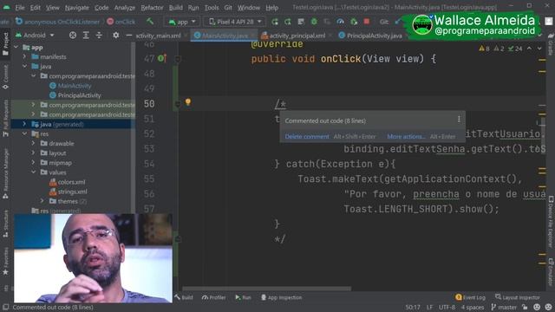Open the Structure side tab
The width and height of the screenshot is (555, 312).
point(5,224)
